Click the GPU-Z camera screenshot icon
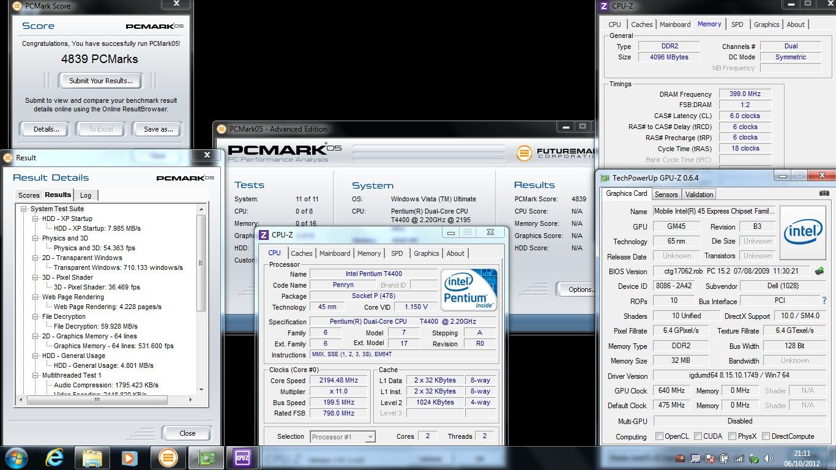 click(x=824, y=193)
